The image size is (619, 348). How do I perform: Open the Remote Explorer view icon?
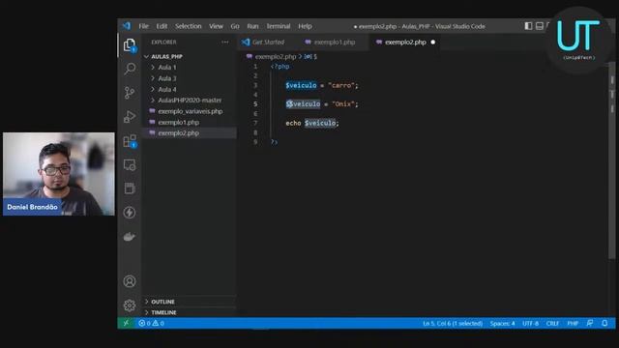click(130, 165)
